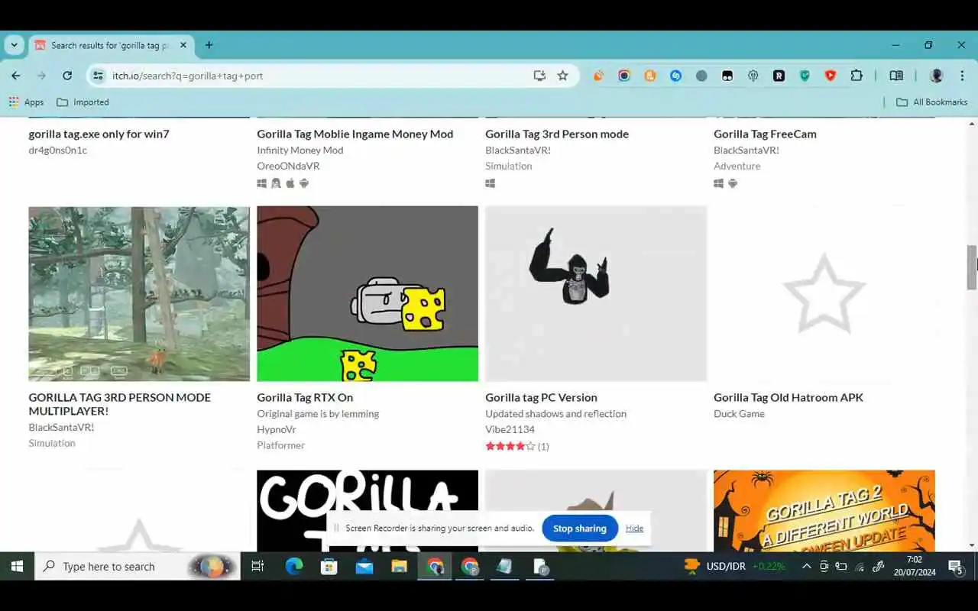Image resolution: width=978 pixels, height=611 pixels.
Task: Open Task View on taskbar
Action: click(257, 566)
